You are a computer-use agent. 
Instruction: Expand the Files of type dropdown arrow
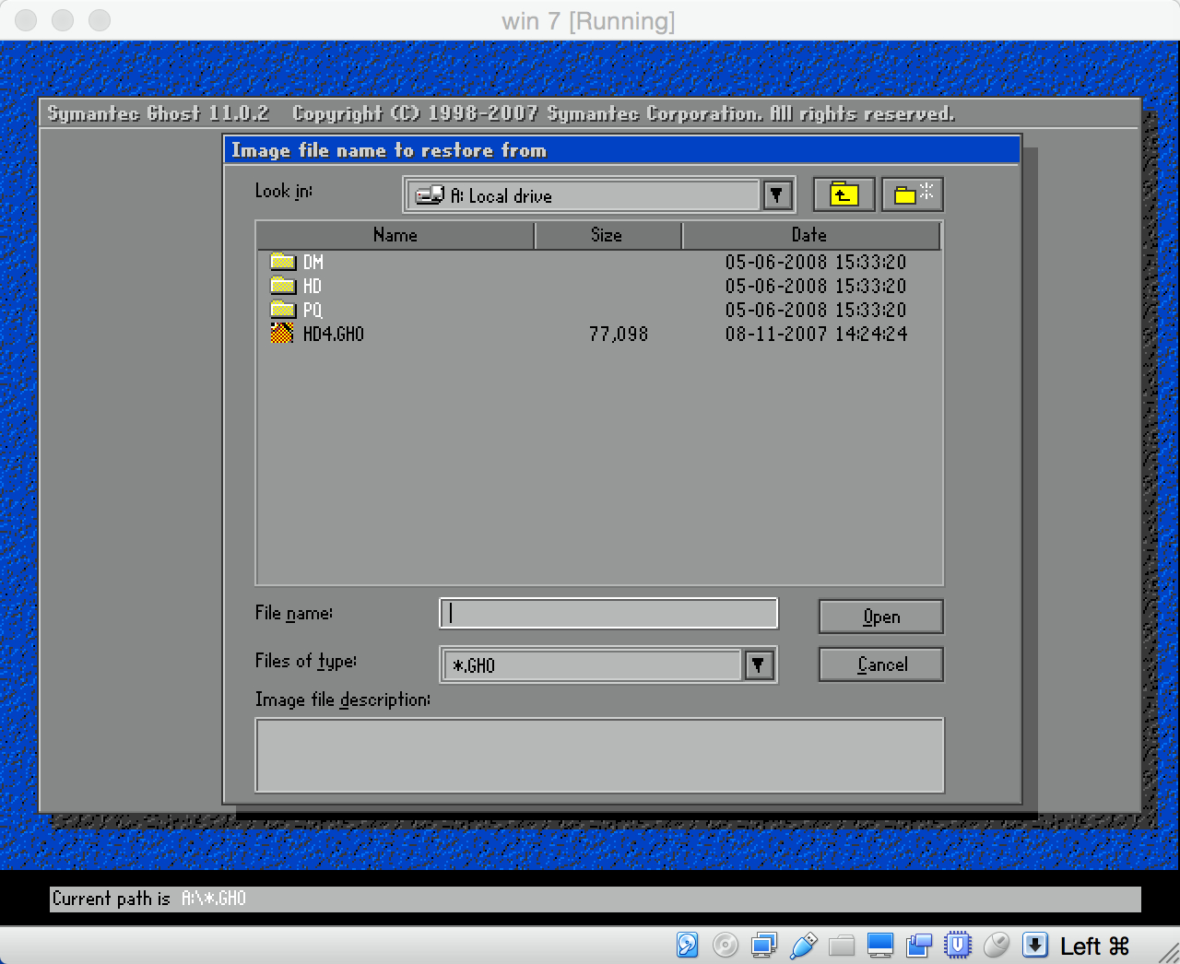[758, 664]
